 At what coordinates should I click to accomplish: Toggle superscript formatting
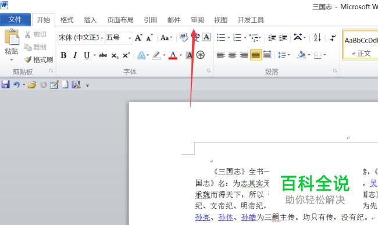(x=126, y=55)
